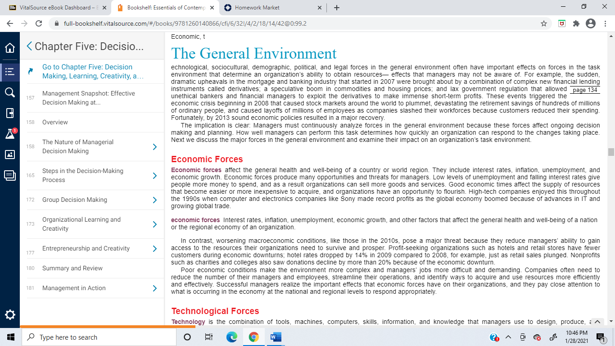Click the page vertical scrollbar thumb
Screen dimensions: 615x346
click(x=611, y=152)
